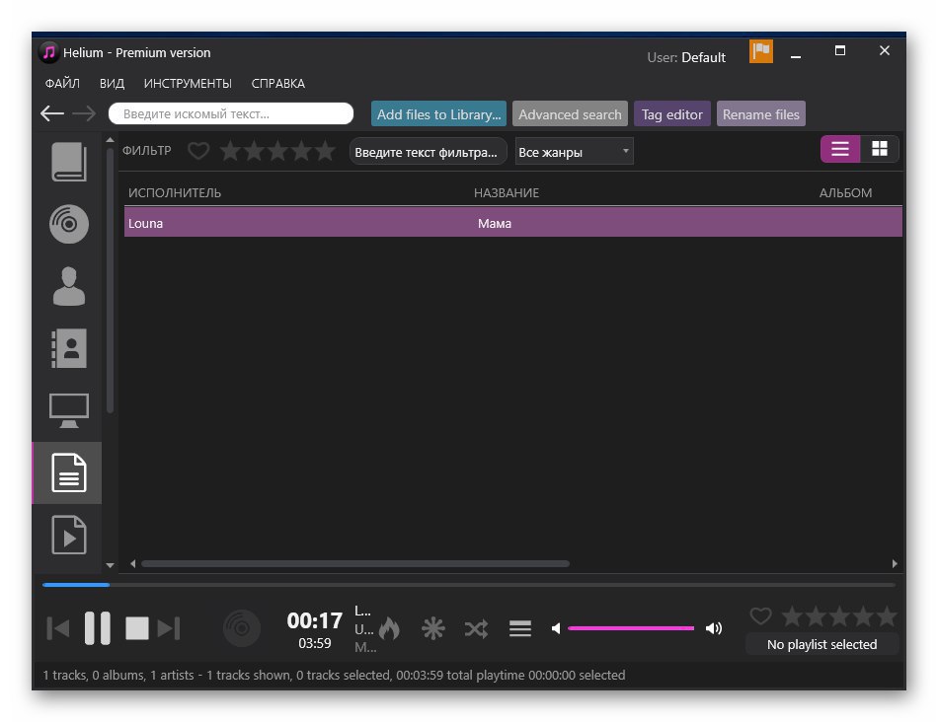The height and width of the screenshot is (722, 938).
Task: Open the monitor icon in sidebar
Action: pos(69,410)
